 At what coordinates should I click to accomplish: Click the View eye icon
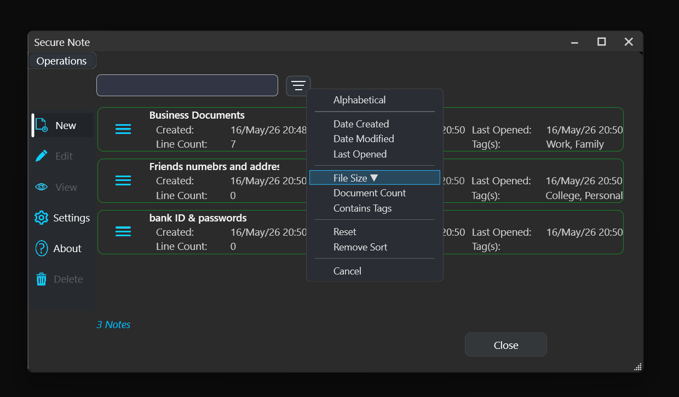pyautogui.click(x=42, y=187)
